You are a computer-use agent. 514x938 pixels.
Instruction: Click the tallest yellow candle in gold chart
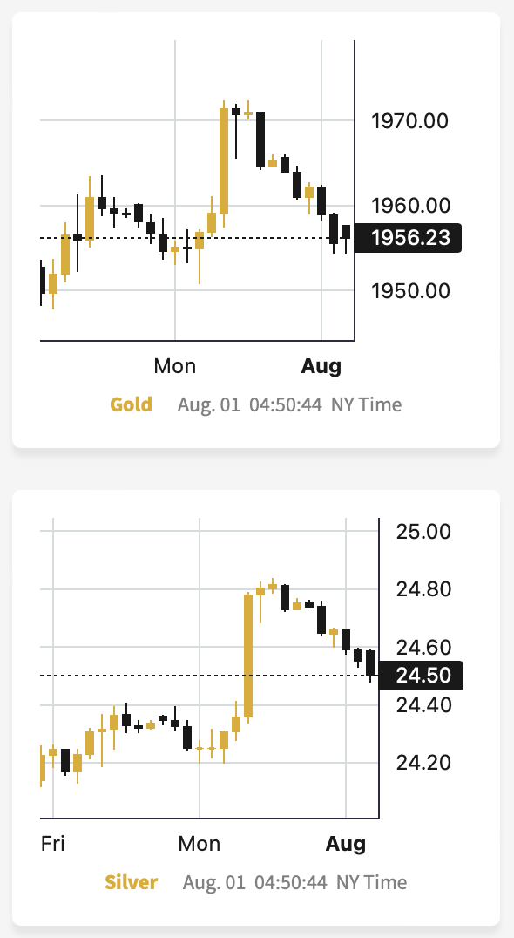point(224,160)
